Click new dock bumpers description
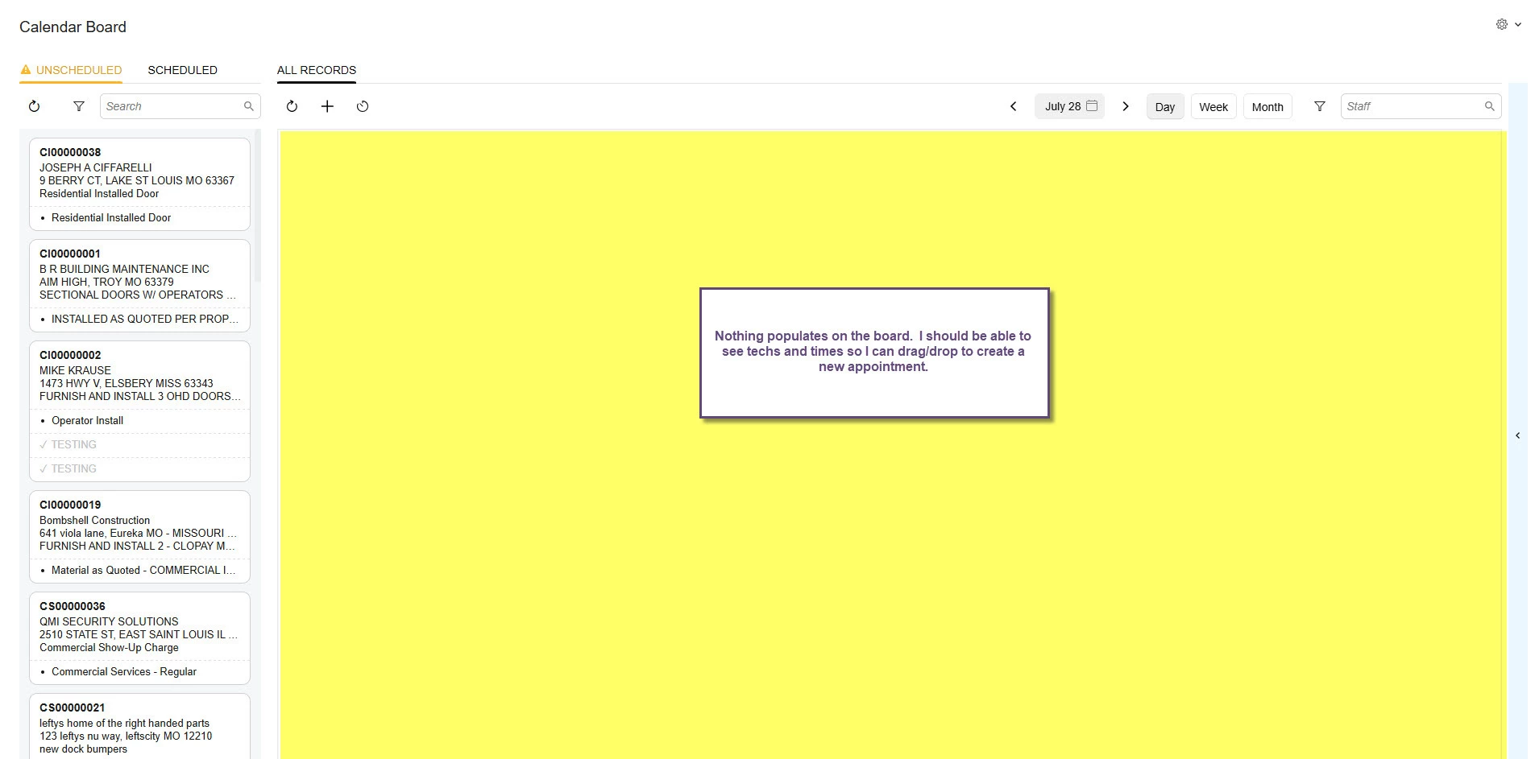1535x759 pixels. coord(83,749)
